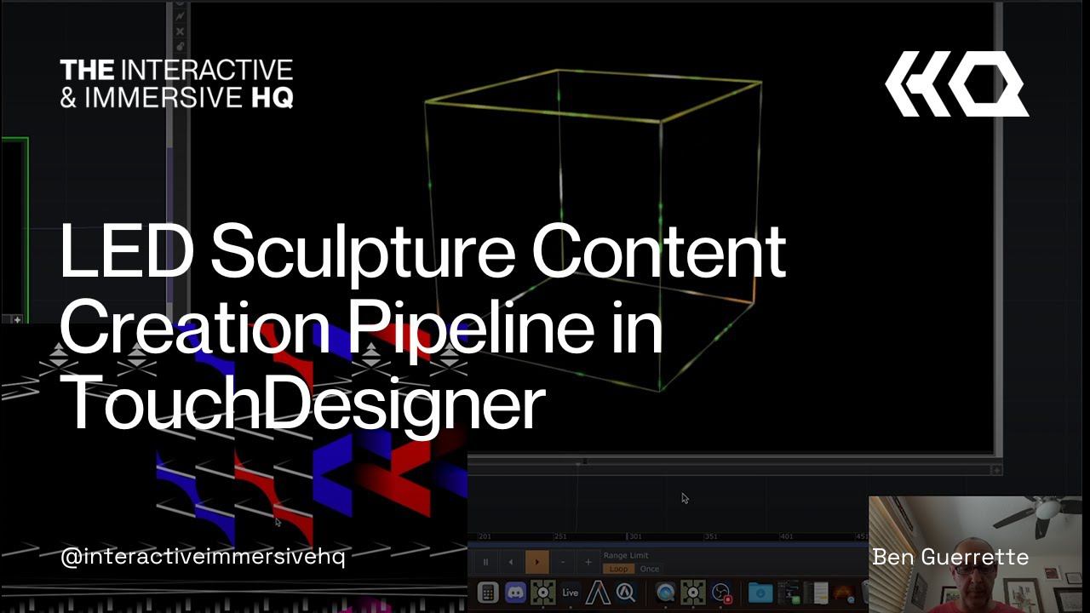Jump to frame 301 on the timeline ruler
The image size is (1090, 613).
(635, 537)
